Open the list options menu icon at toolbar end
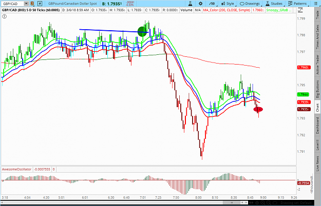 pos(315,4)
